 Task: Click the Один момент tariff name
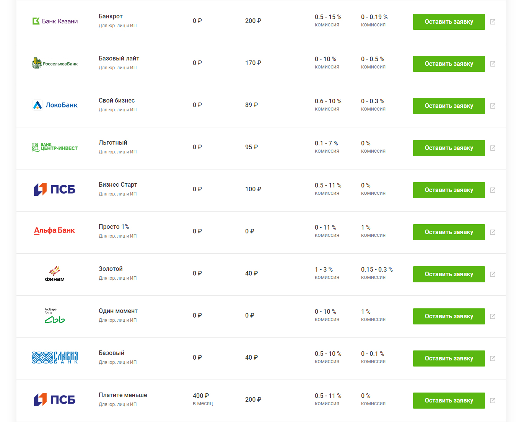(x=118, y=311)
